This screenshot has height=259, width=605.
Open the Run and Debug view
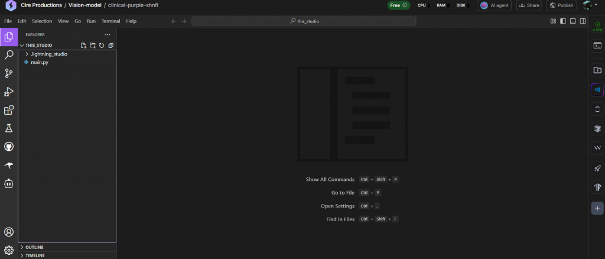pyautogui.click(x=9, y=92)
